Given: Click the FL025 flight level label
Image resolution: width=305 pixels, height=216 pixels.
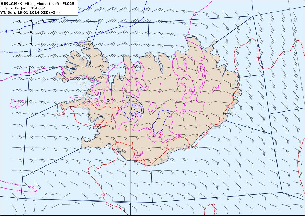Looking at the screenshot, I should click(x=68, y=4).
